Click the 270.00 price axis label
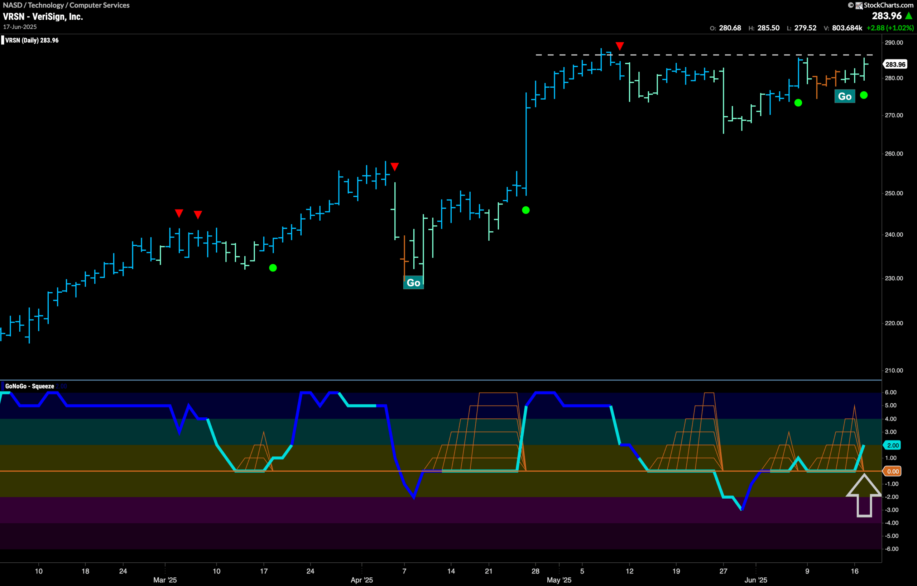This screenshot has height=586, width=917. (x=894, y=115)
